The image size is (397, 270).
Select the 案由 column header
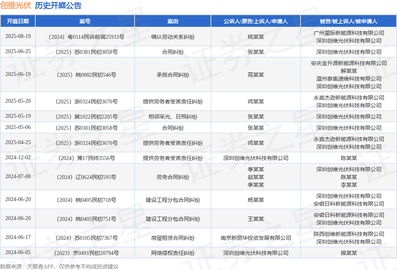pos(173,21)
